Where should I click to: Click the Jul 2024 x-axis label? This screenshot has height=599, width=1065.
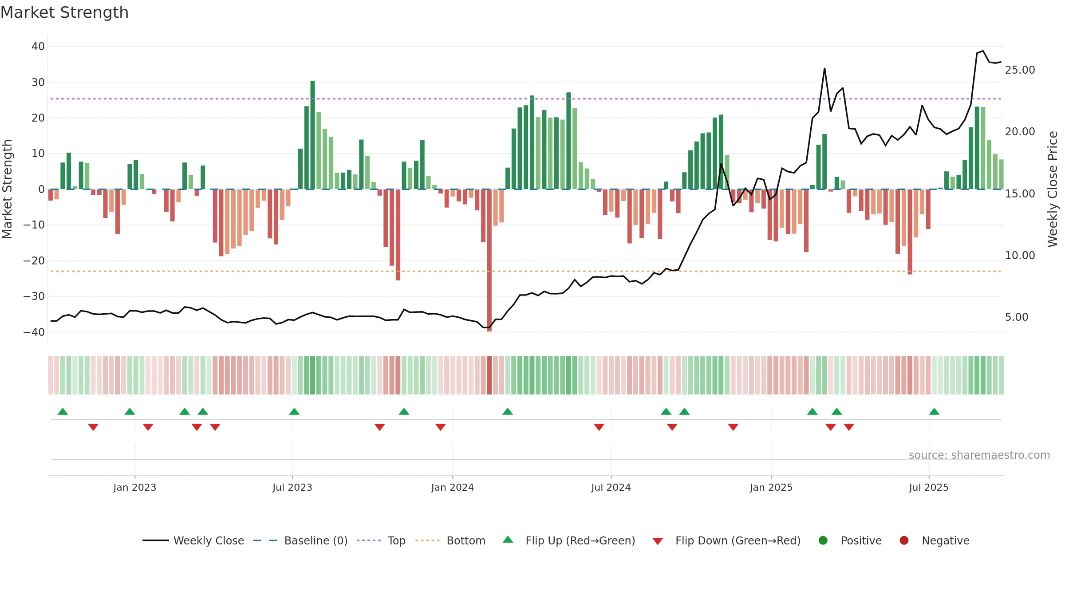click(611, 488)
